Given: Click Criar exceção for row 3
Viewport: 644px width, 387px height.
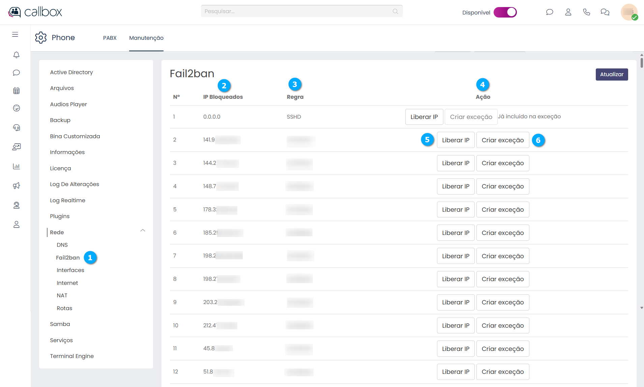Looking at the screenshot, I should pos(502,163).
